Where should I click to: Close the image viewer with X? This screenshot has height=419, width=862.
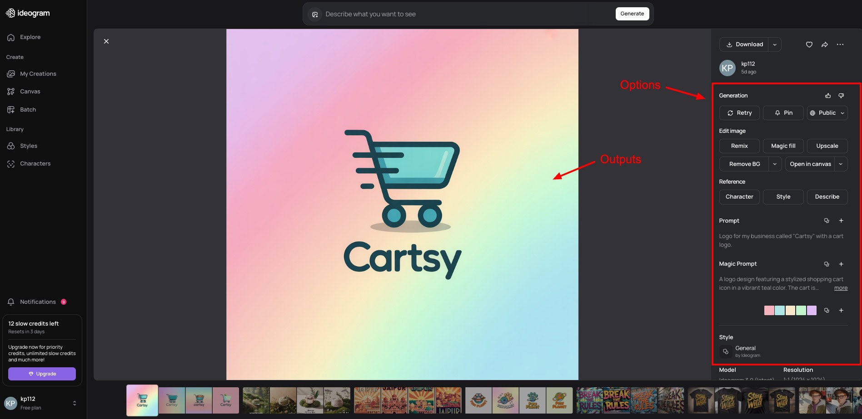click(106, 41)
